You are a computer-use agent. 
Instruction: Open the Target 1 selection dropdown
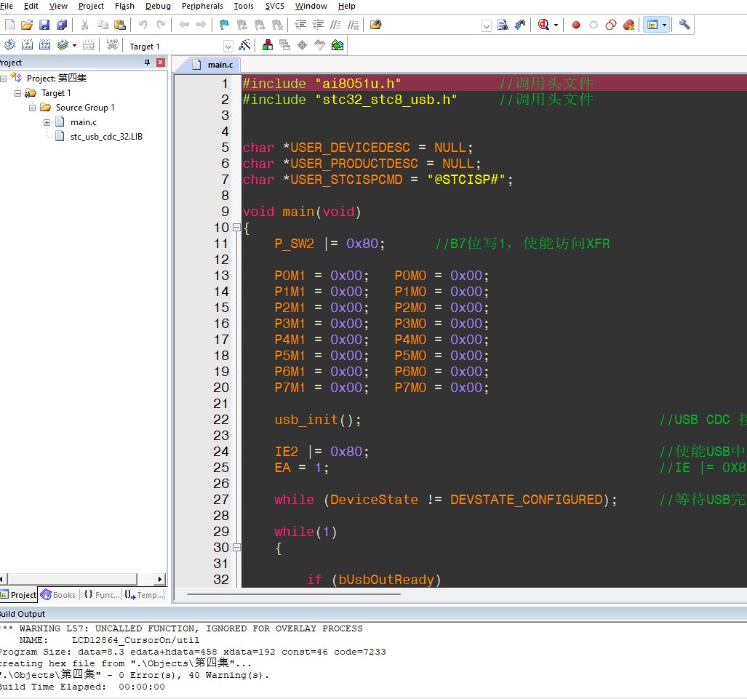tap(228, 46)
